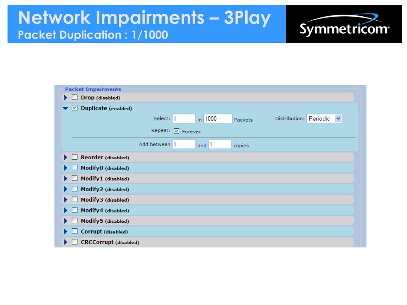Click the 'Modify3 (disabled)' label
The width and height of the screenshot is (407, 305).
click(105, 200)
